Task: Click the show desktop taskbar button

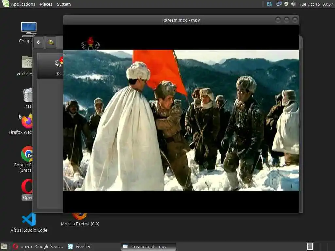Action: click(4, 246)
